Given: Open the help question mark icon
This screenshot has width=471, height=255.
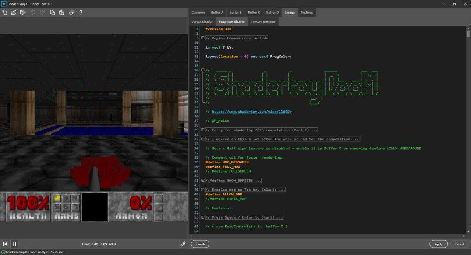Looking at the screenshot, I should [81, 13].
